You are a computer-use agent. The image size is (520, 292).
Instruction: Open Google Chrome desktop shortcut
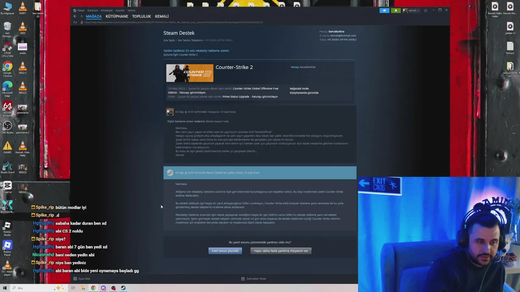[x=7, y=69]
